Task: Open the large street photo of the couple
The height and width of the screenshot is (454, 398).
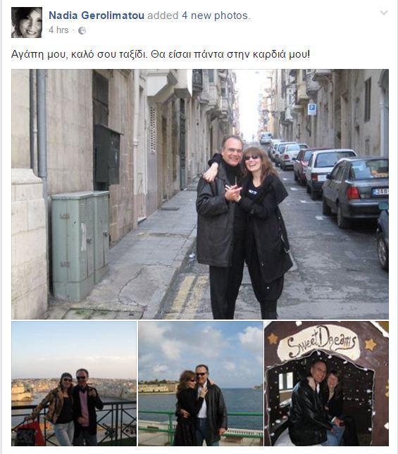Action: coord(200,194)
